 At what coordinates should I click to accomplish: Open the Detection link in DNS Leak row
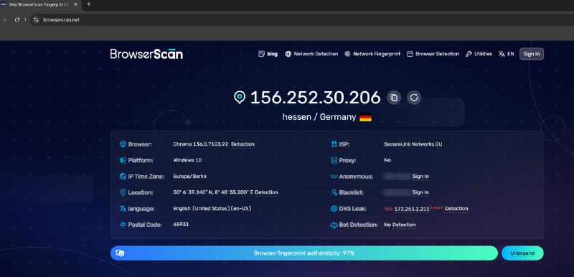tap(456, 209)
